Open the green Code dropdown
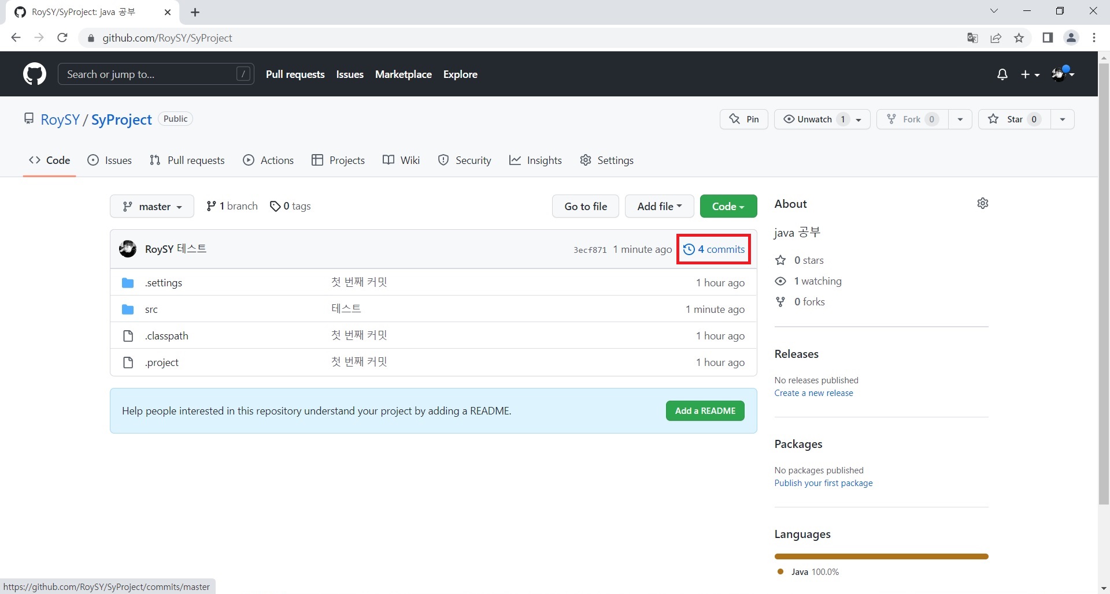Viewport: 1110px width, 594px height. (x=728, y=206)
